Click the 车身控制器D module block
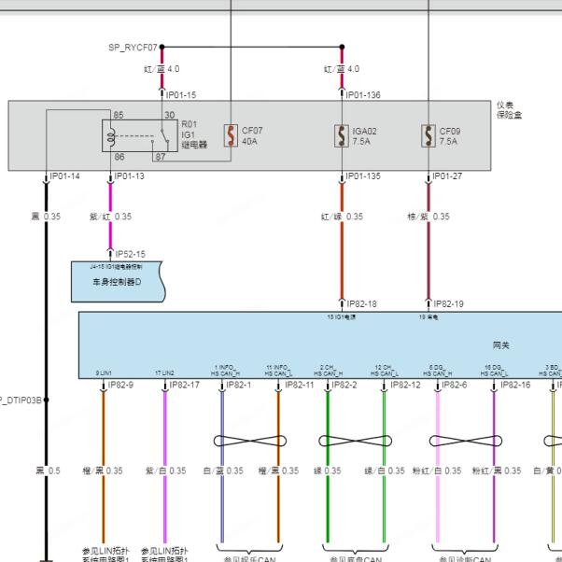The width and height of the screenshot is (562, 562). pyautogui.click(x=118, y=282)
